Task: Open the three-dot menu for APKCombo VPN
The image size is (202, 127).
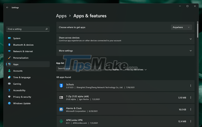Action: (x=191, y=121)
